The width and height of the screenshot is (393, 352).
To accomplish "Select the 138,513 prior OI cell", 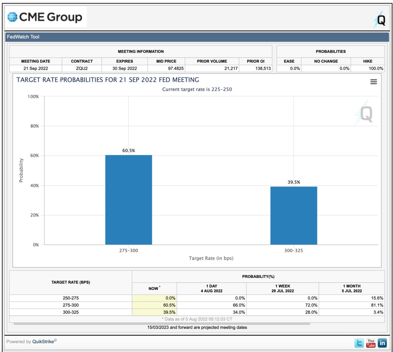I will [x=256, y=68].
